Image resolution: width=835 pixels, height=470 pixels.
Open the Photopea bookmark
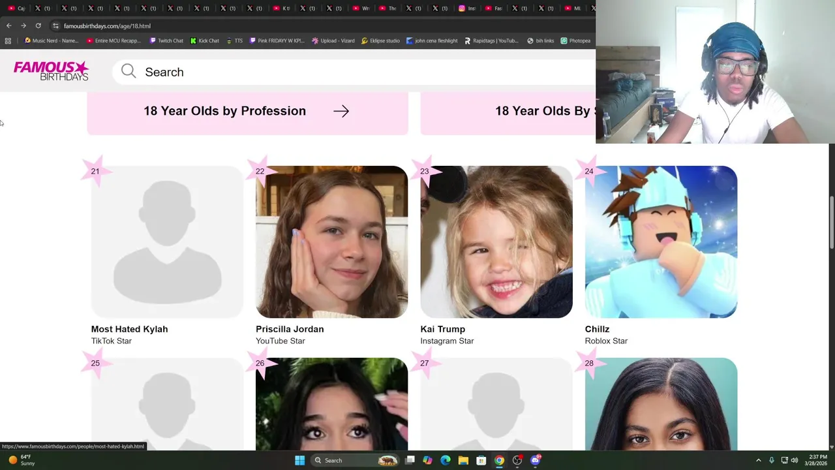click(x=575, y=40)
